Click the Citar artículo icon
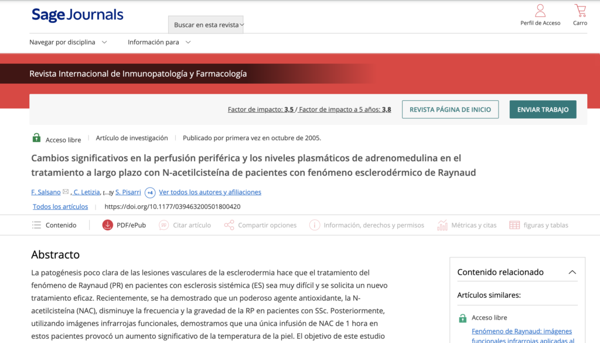Viewport: 600px width, 343px height. tap(164, 225)
